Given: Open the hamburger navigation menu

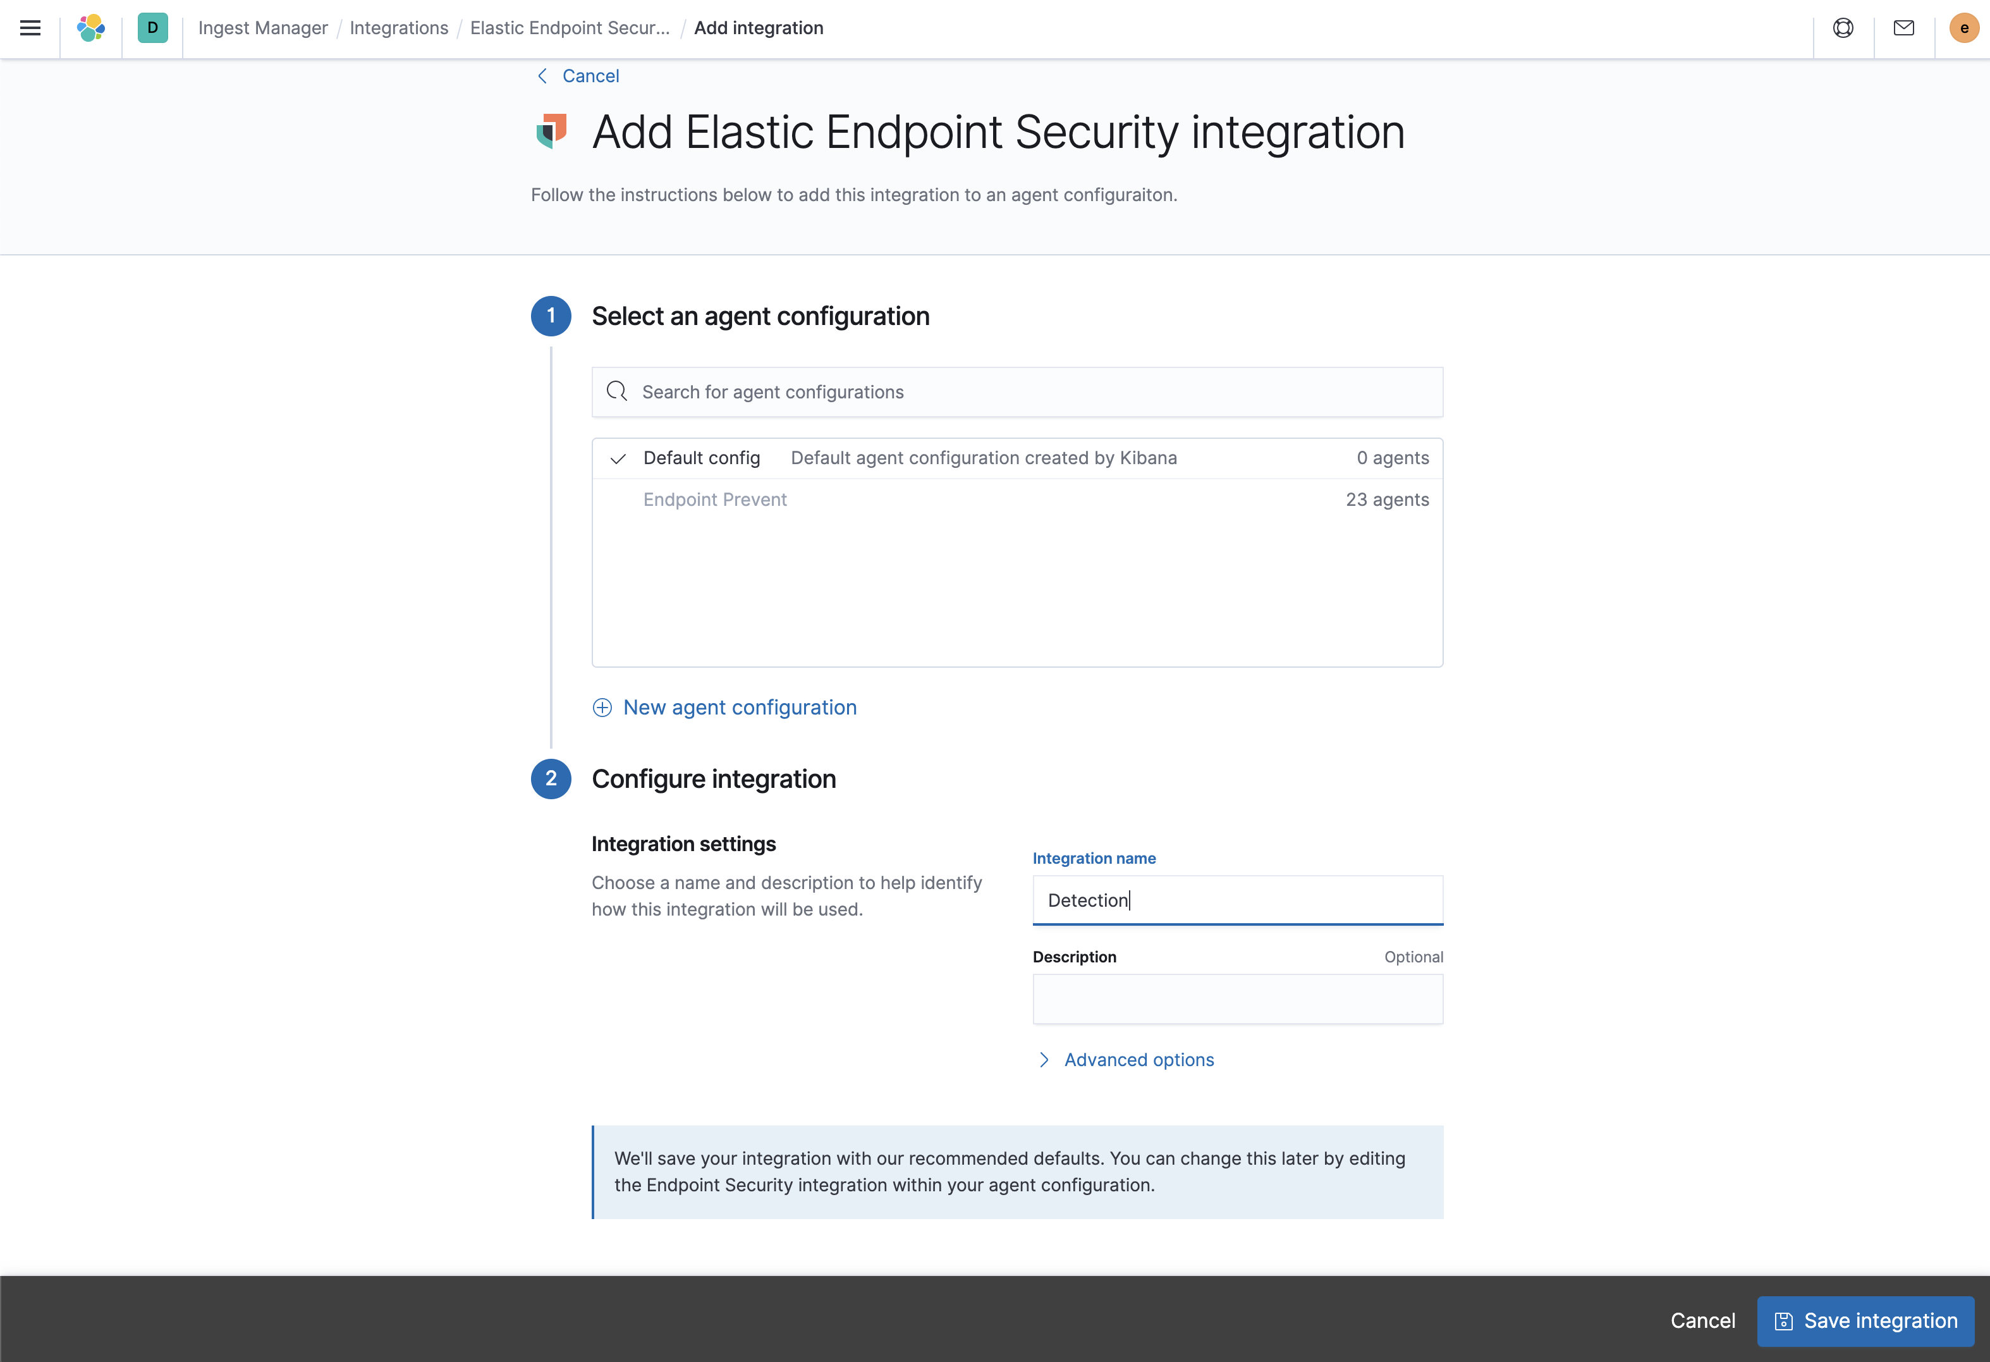Looking at the screenshot, I should click(30, 28).
